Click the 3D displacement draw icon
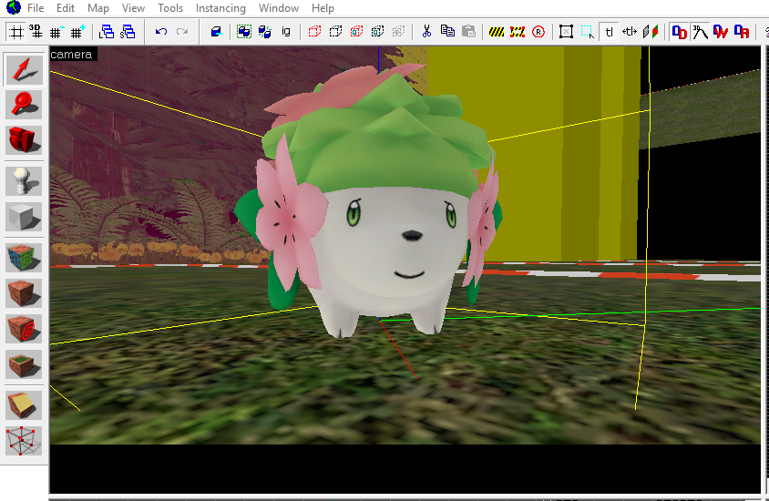 point(700,32)
